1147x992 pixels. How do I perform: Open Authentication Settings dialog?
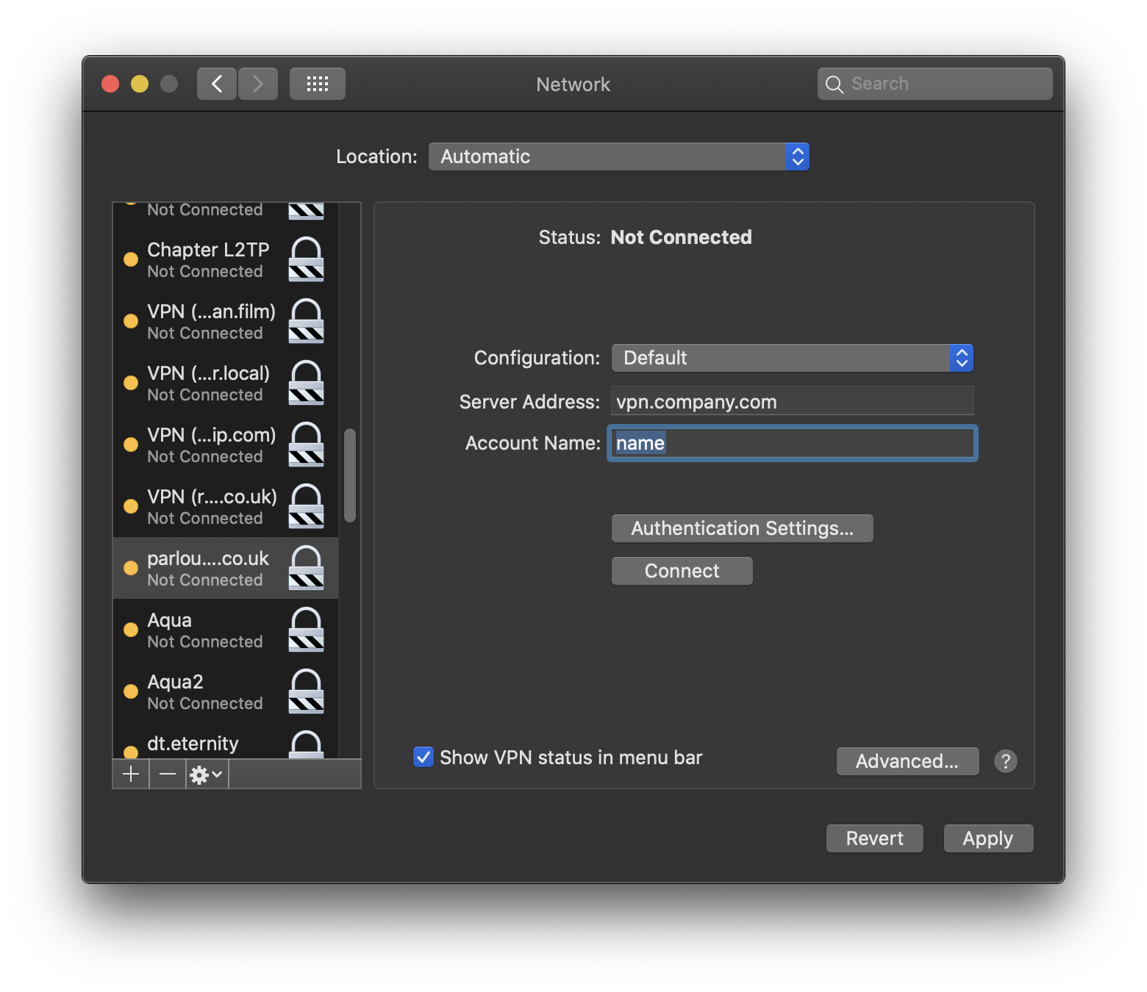pos(743,528)
